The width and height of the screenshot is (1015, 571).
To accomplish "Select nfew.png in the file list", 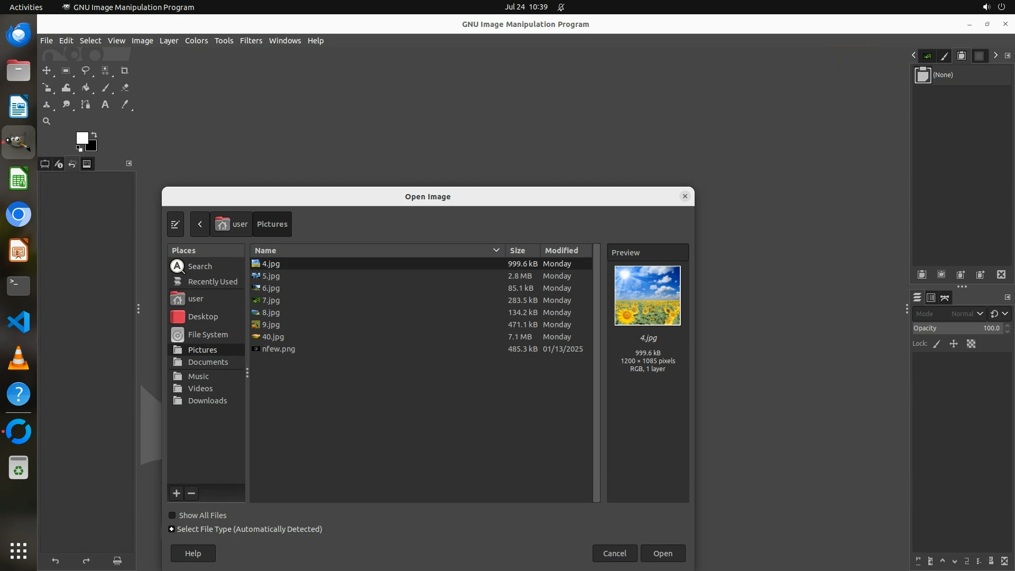I will [x=279, y=349].
